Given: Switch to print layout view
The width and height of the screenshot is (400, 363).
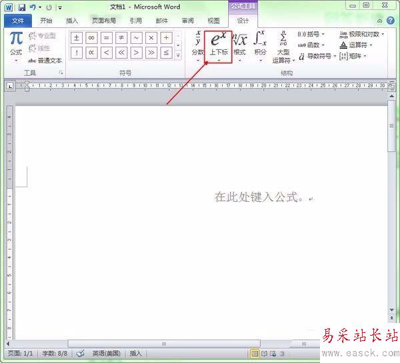Looking at the screenshot, I should (x=255, y=353).
